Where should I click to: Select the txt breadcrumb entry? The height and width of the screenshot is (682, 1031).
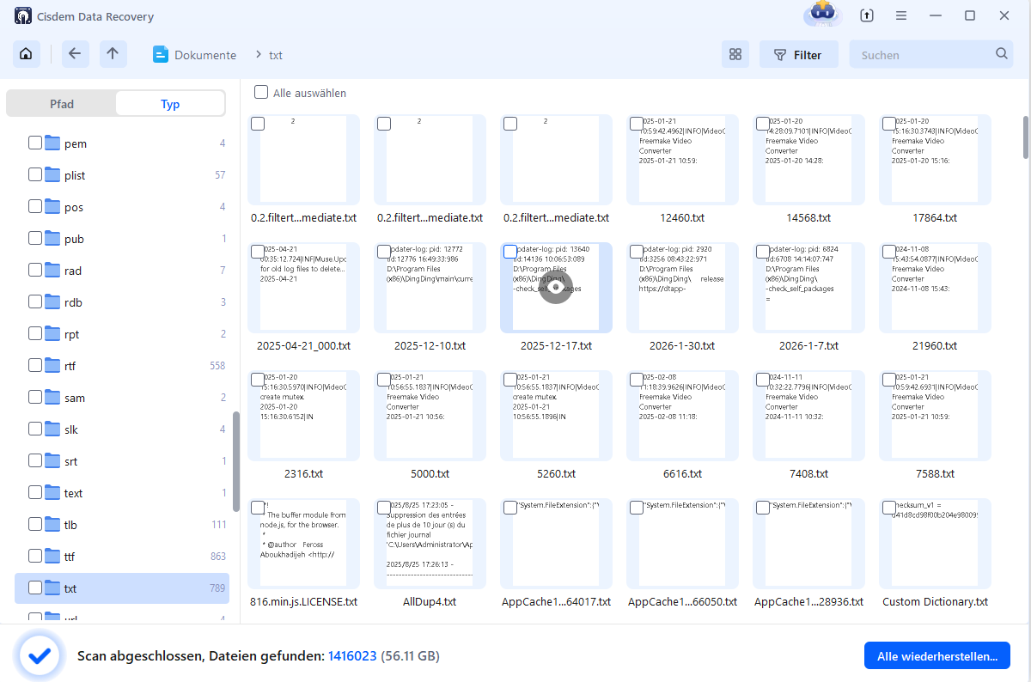click(276, 55)
